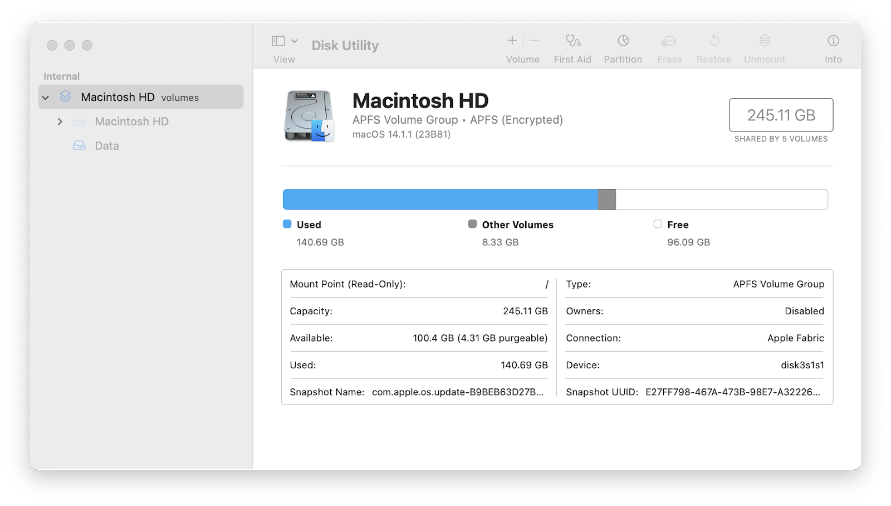The height and width of the screenshot is (506, 891).
Task: Show Info for the selected volume
Action: (832, 47)
